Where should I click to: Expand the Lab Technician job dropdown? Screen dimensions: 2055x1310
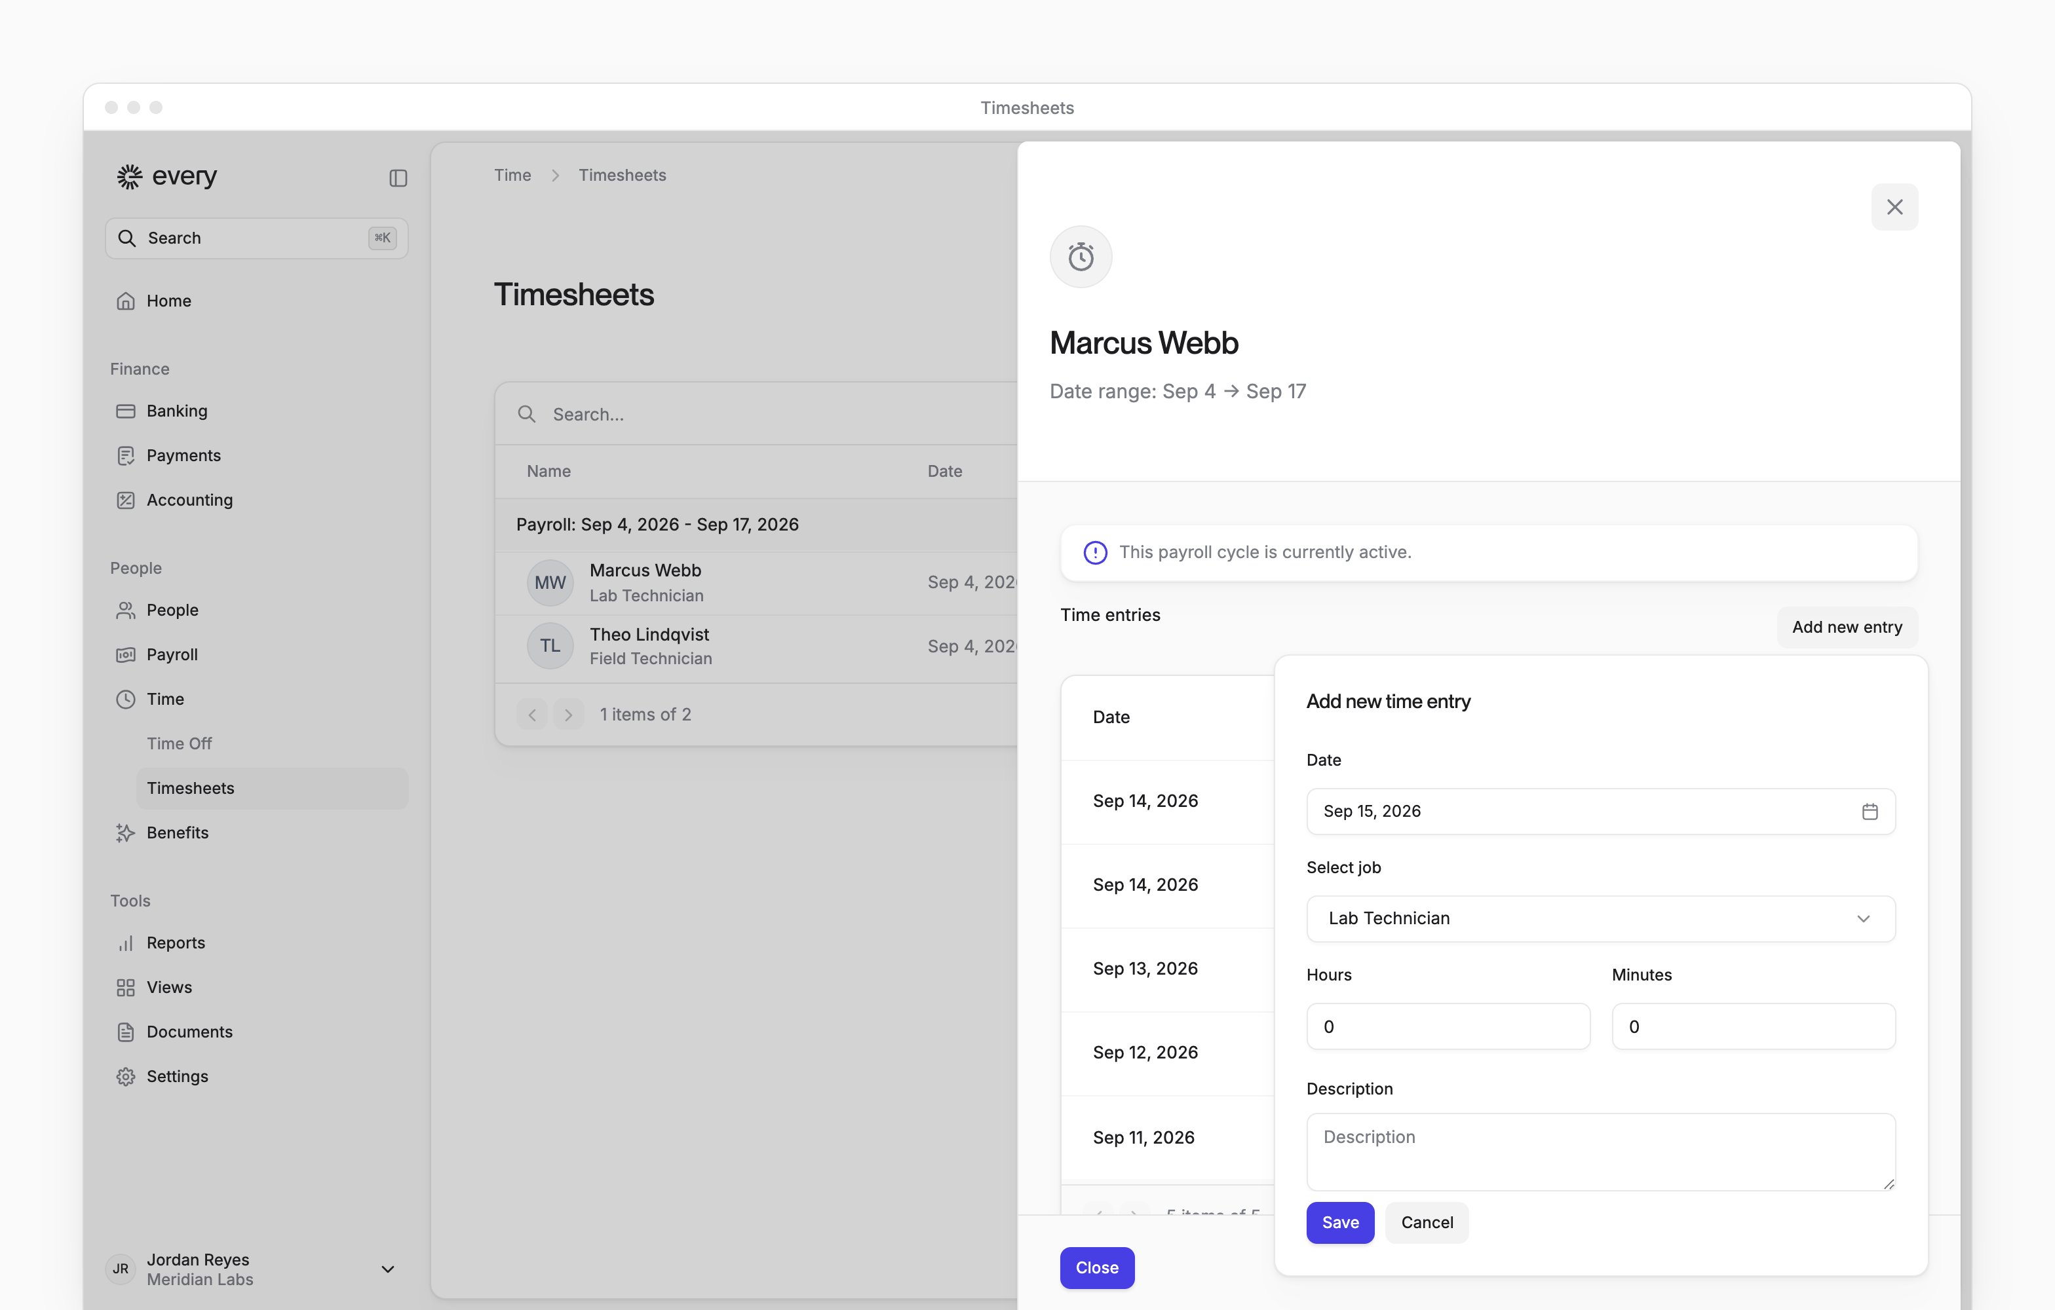(1600, 918)
